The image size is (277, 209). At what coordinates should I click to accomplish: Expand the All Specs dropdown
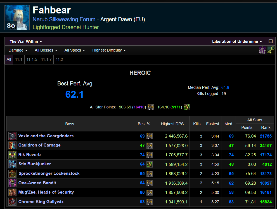75,50
